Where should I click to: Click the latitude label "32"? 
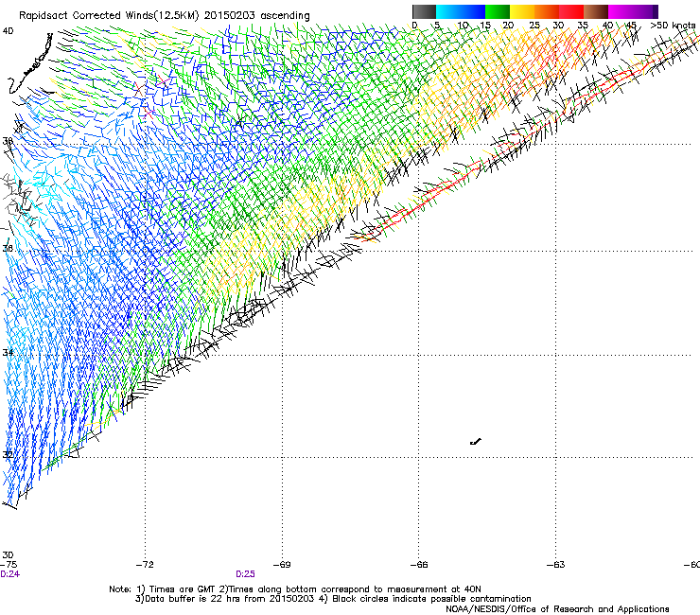click(8, 455)
